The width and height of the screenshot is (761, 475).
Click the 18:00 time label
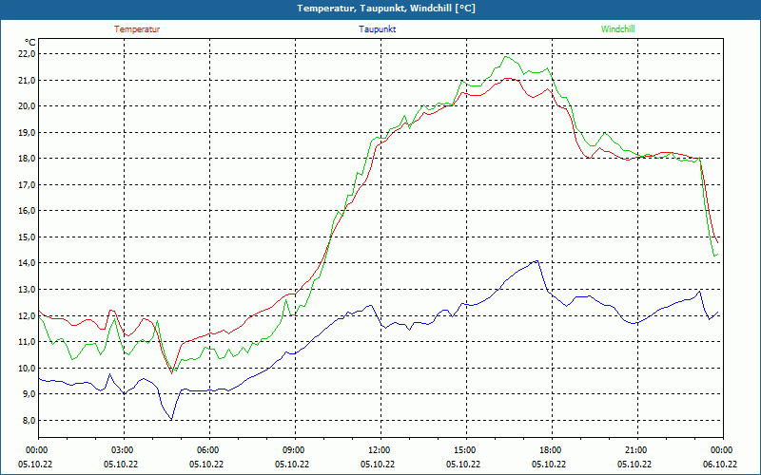coord(549,450)
